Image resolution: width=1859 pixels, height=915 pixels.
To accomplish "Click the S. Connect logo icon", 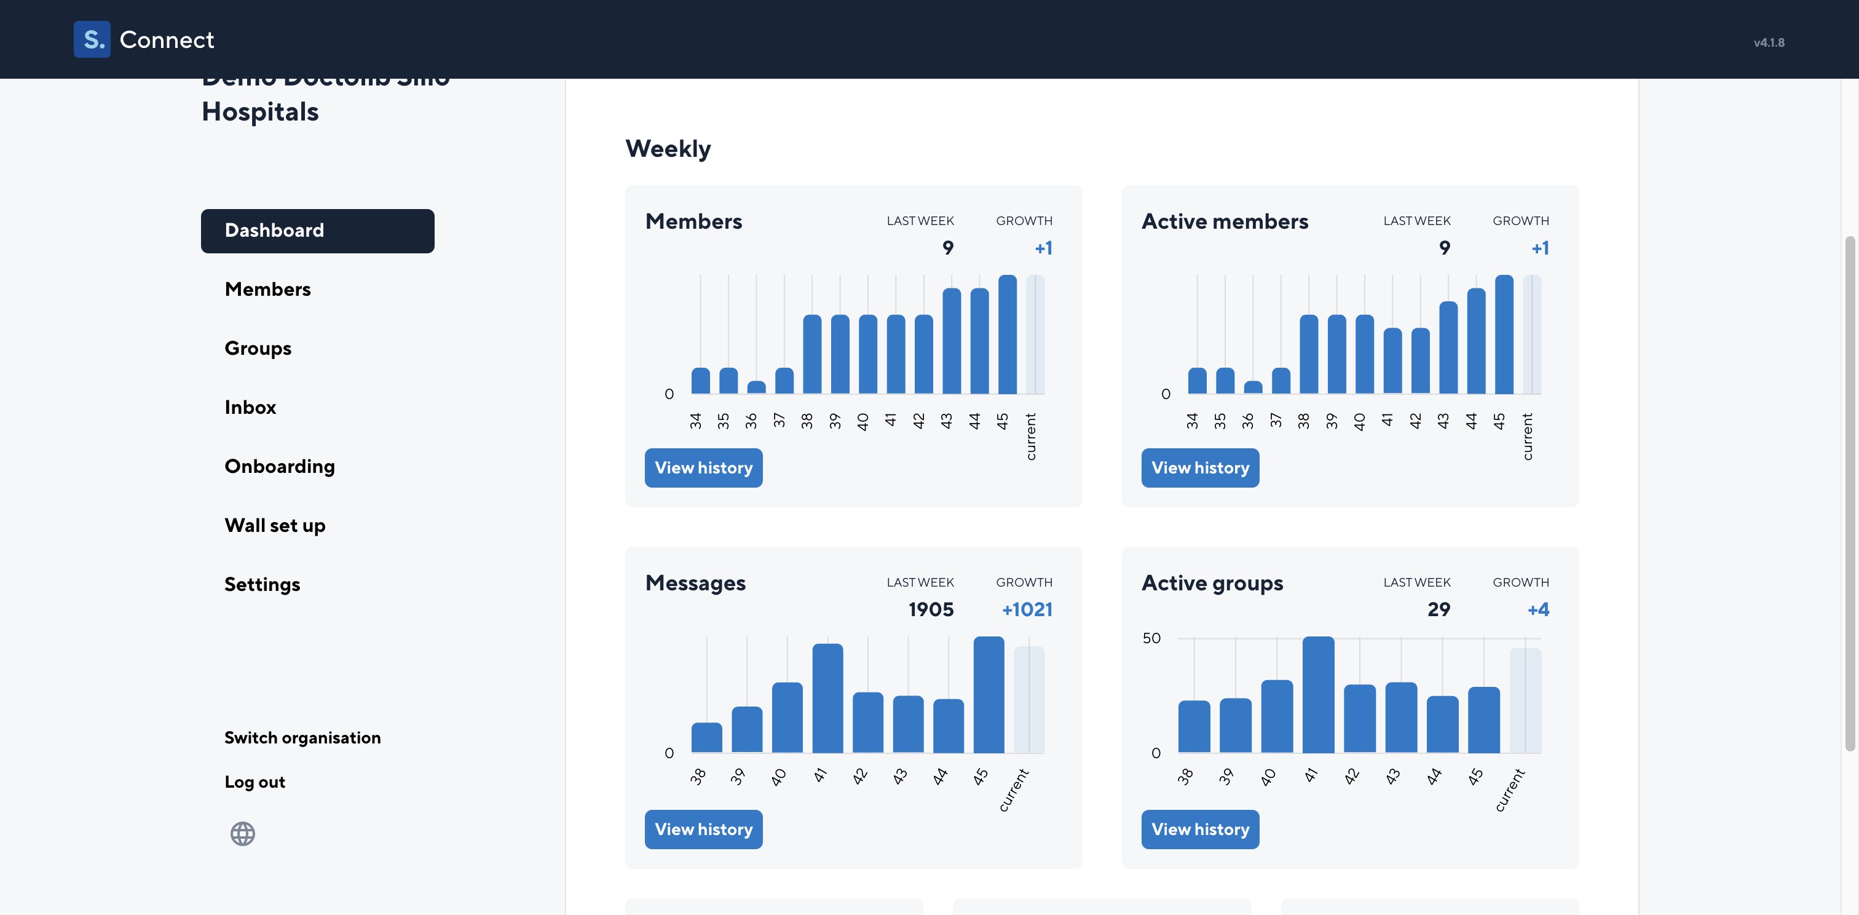I will pos(92,39).
